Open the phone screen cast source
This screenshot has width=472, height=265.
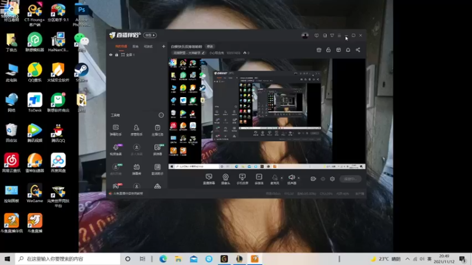(242, 179)
